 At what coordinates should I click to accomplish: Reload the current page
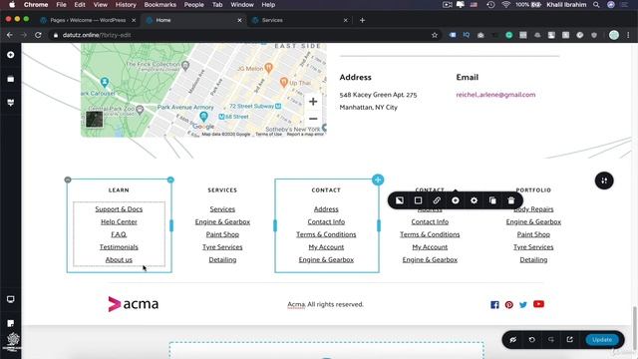38,35
